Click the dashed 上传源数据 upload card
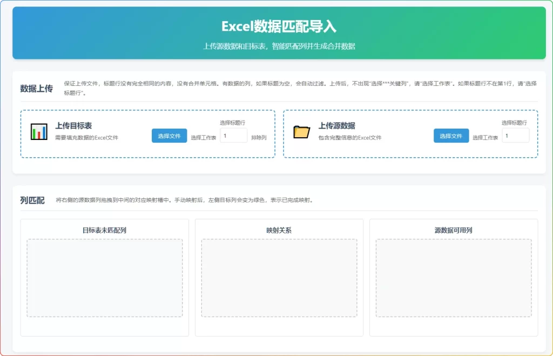The width and height of the screenshot is (553, 356). click(x=410, y=132)
